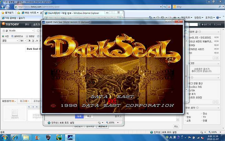Insert a video with 동영상 icon
The width and height of the screenshot is (225, 141).
click(x=30, y=36)
